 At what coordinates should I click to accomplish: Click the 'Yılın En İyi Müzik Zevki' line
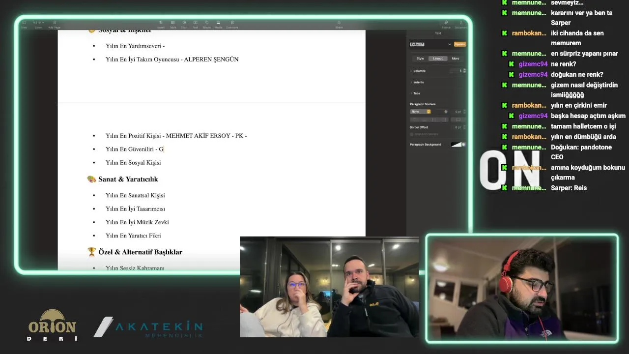tap(137, 222)
